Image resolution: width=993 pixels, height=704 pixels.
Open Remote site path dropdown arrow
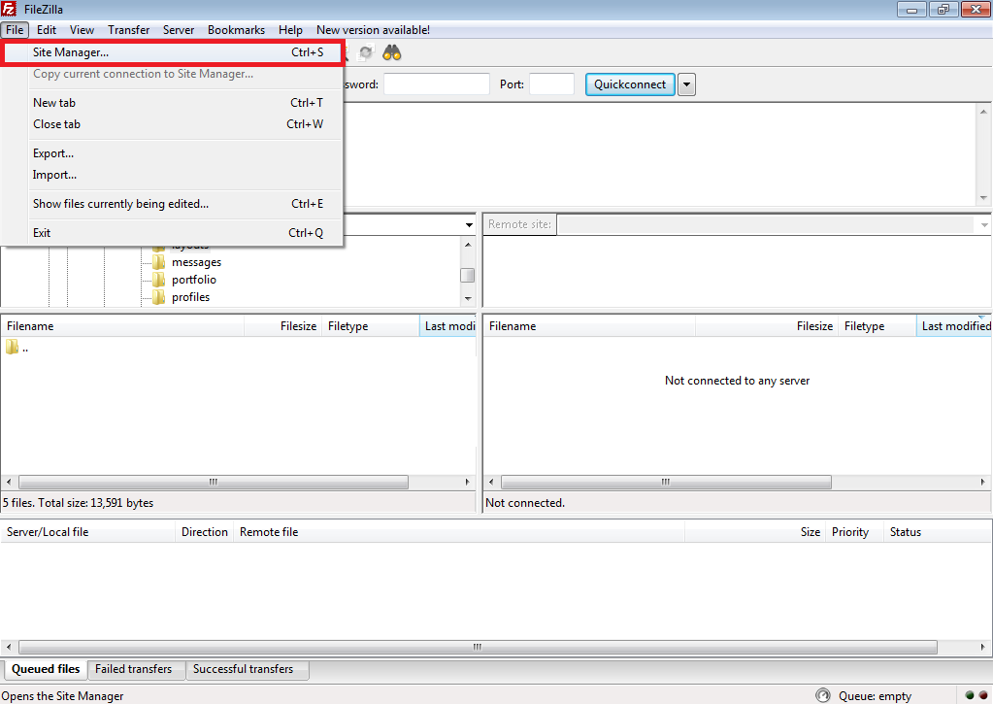click(x=984, y=225)
